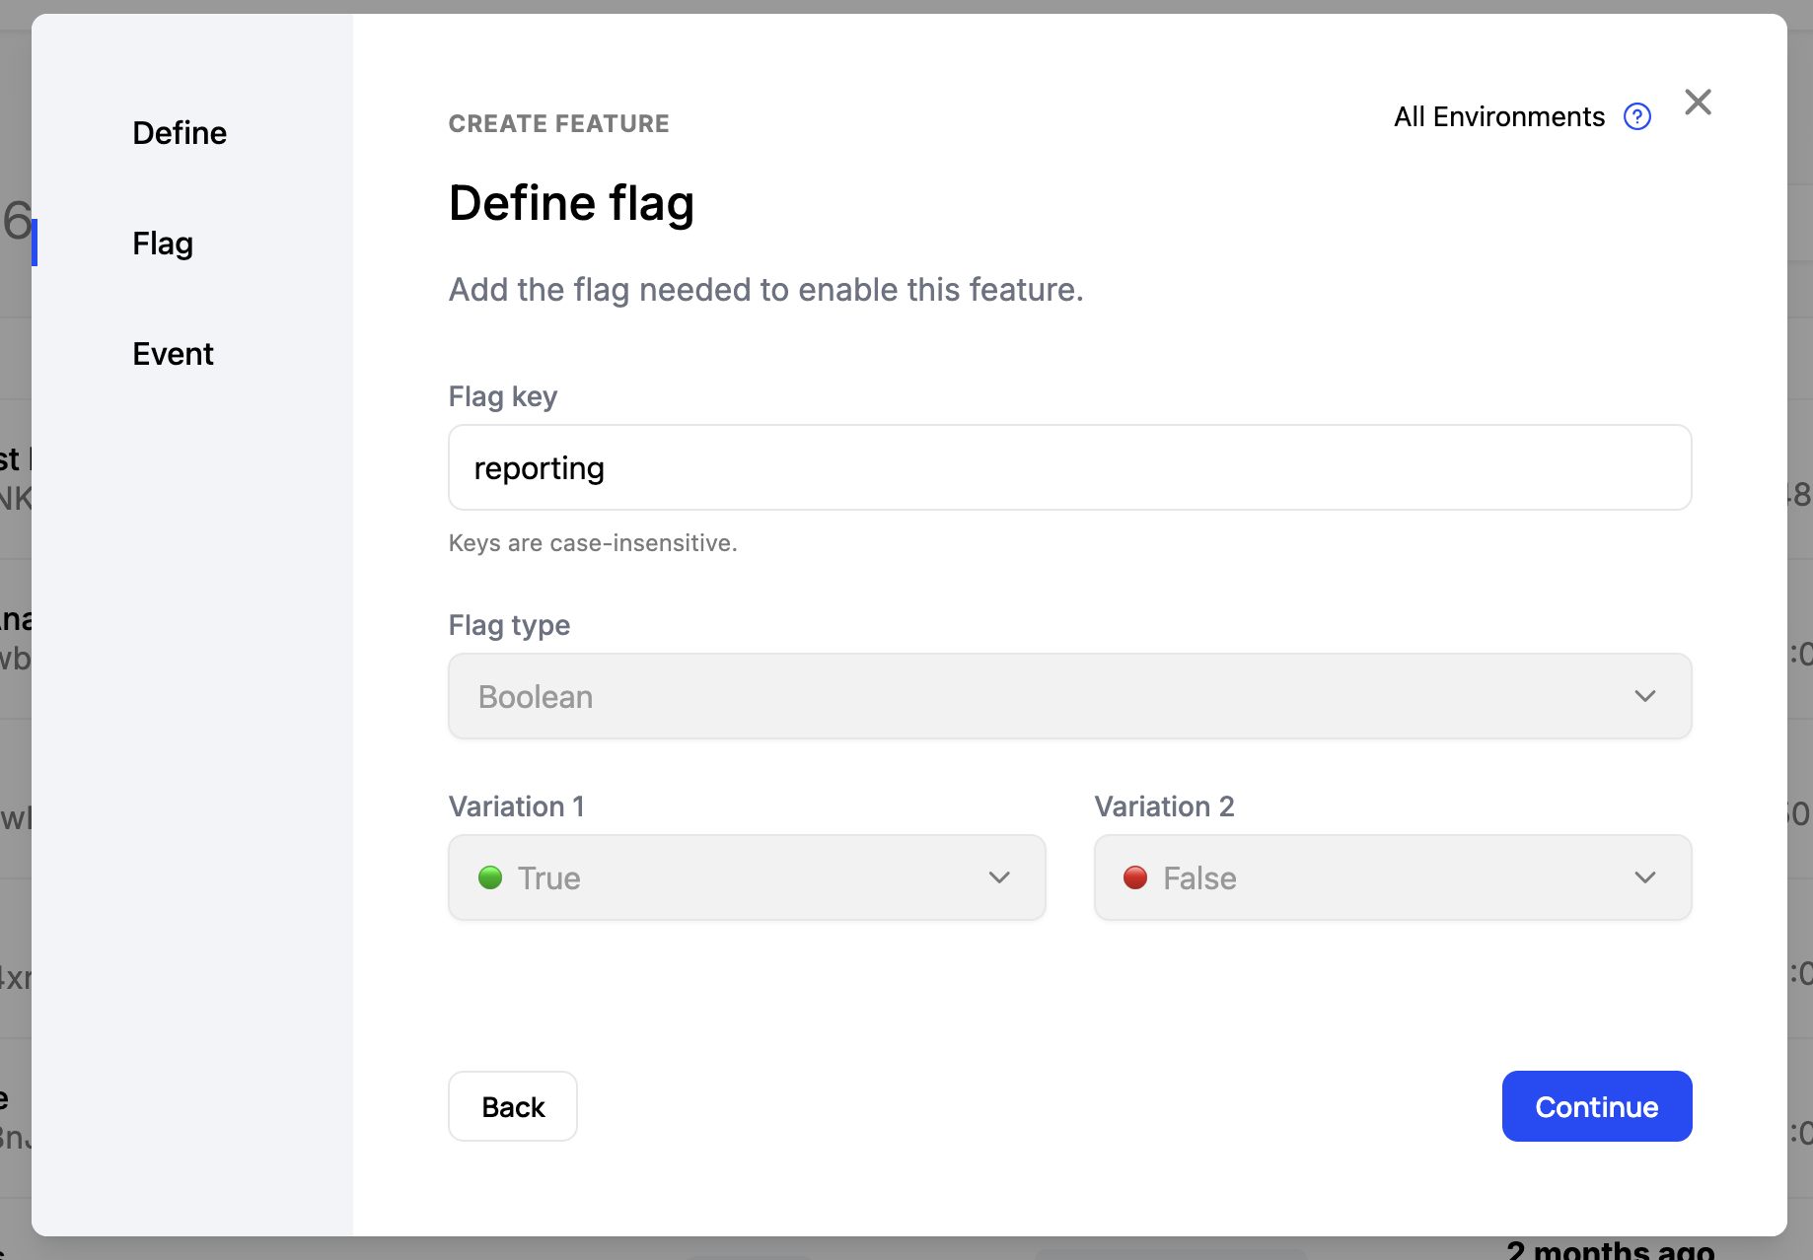Dismiss the dialog with the X icon
The height and width of the screenshot is (1260, 1813).
(1699, 102)
